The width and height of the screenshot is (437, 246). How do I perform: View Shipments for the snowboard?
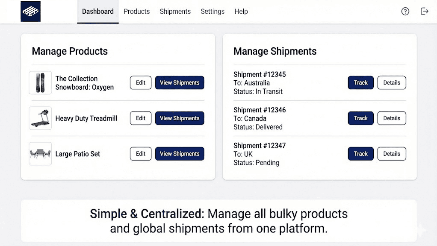179,83
